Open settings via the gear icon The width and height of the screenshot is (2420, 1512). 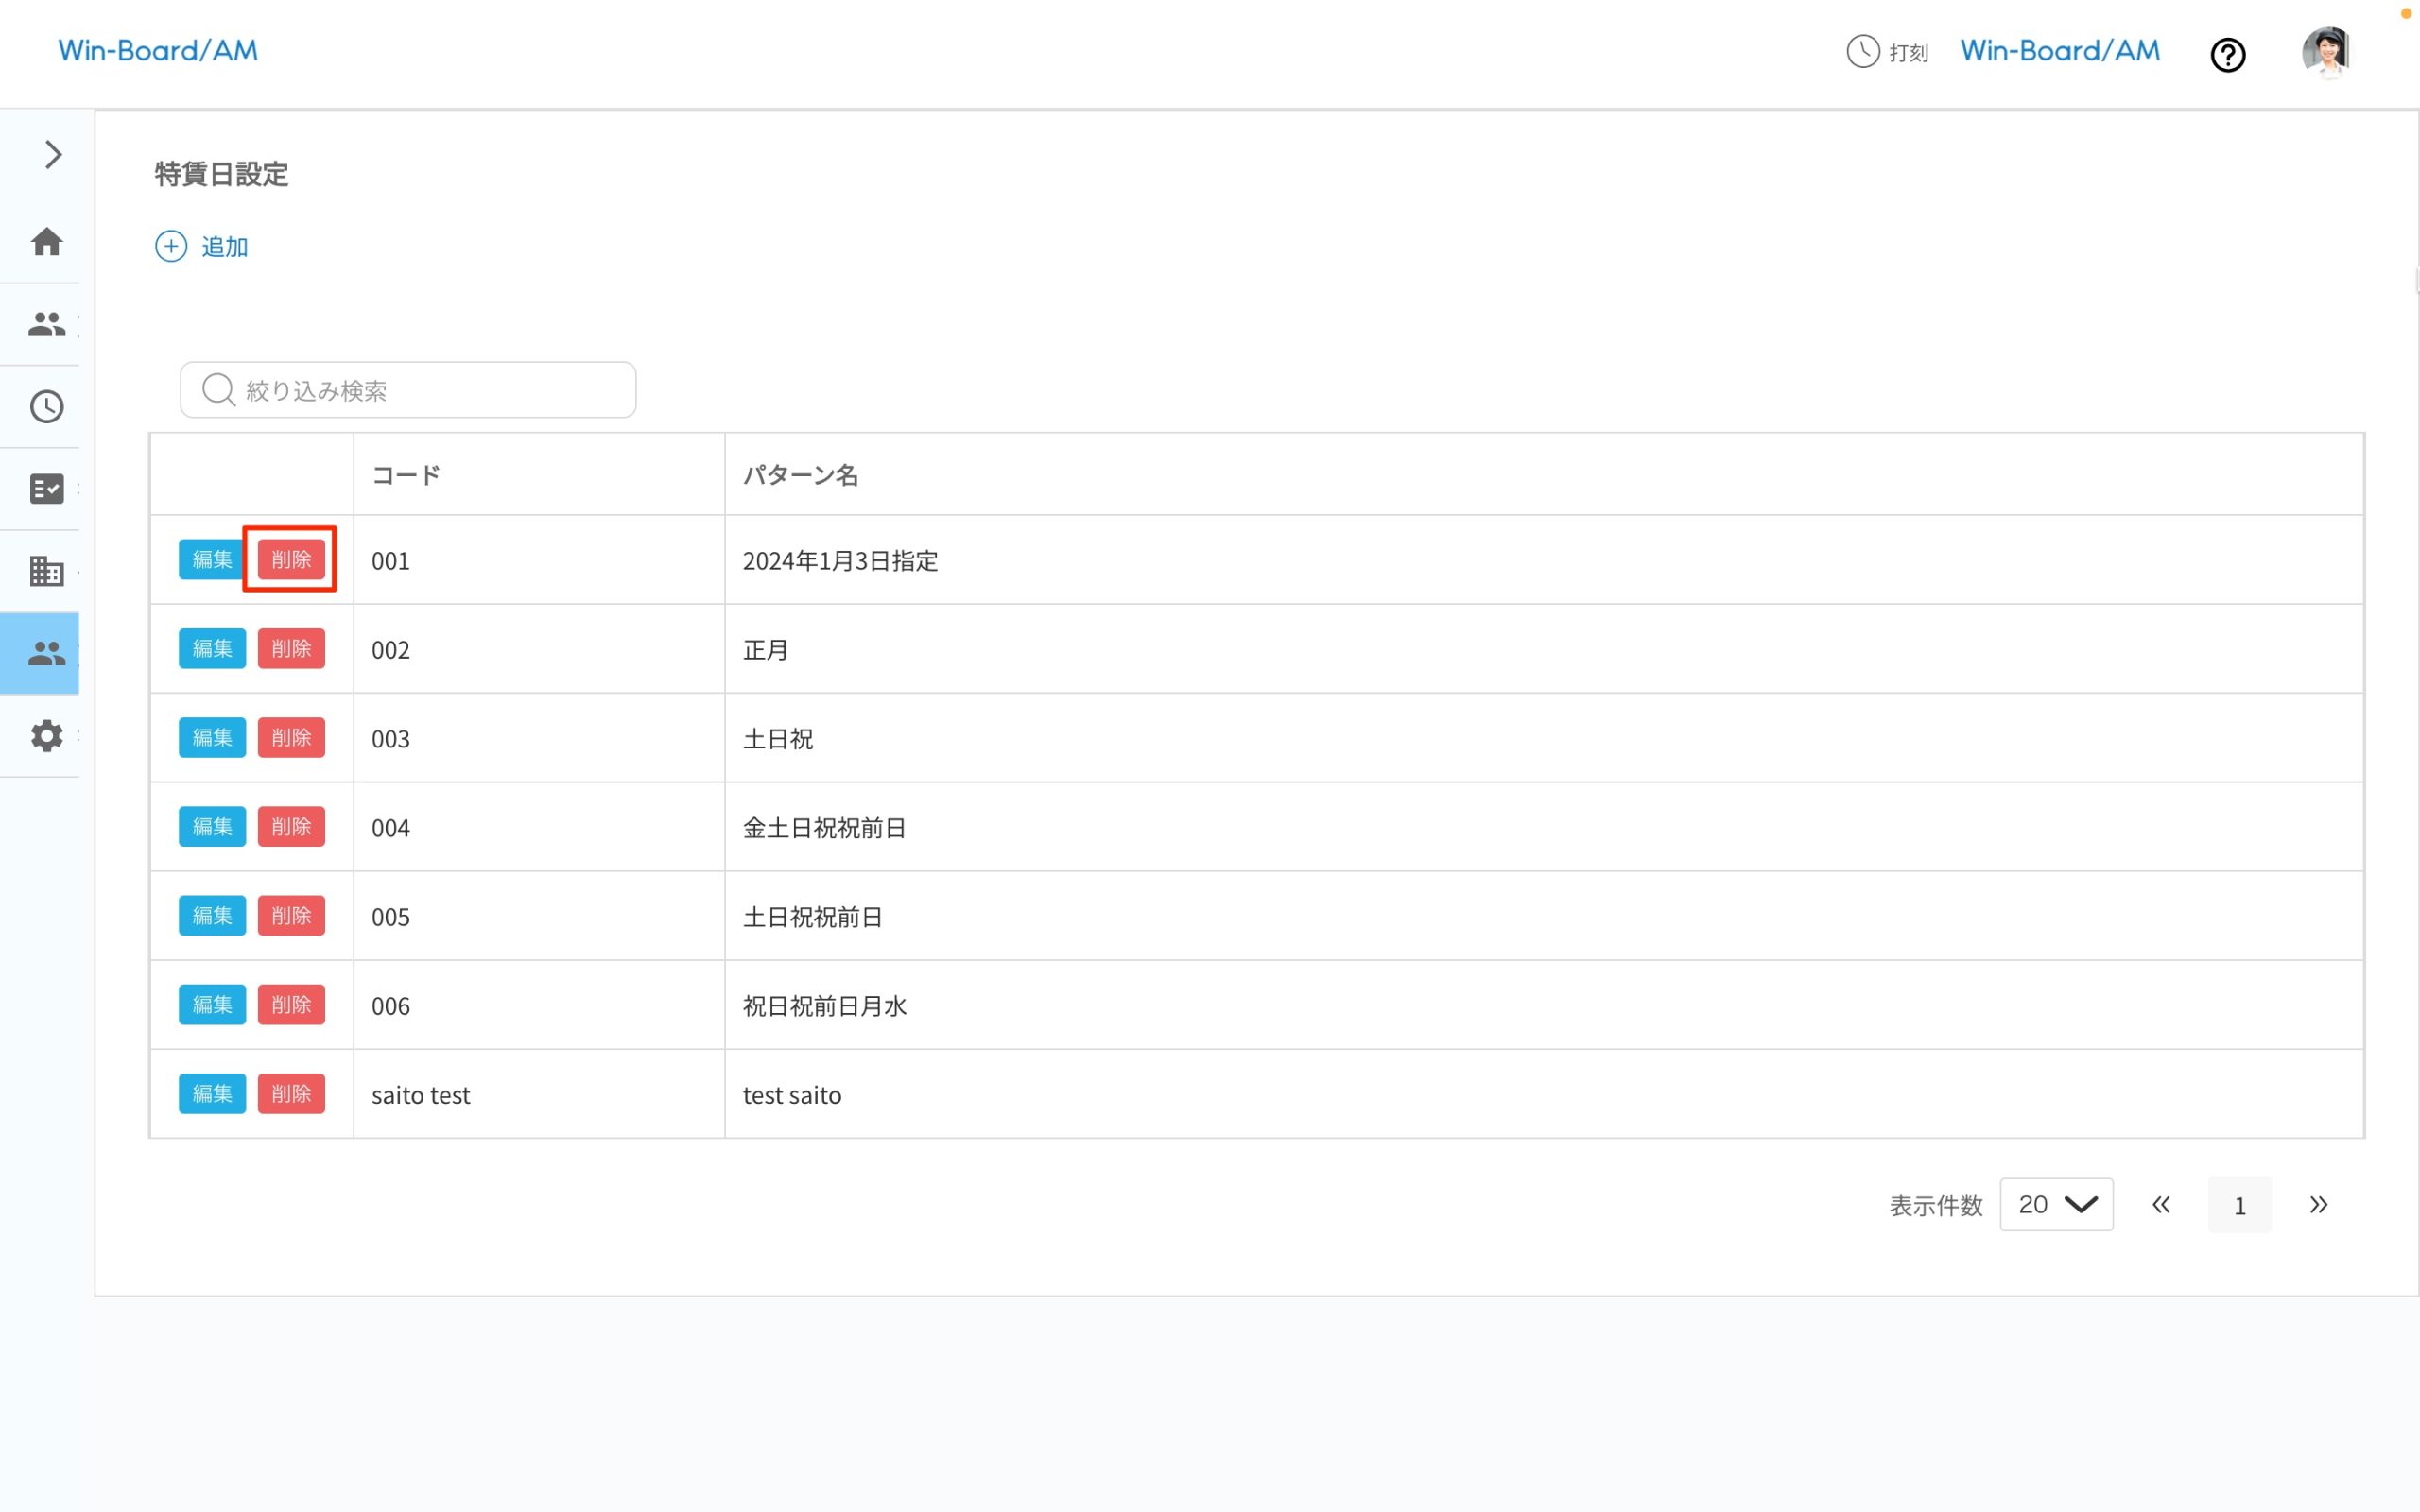[x=45, y=736]
